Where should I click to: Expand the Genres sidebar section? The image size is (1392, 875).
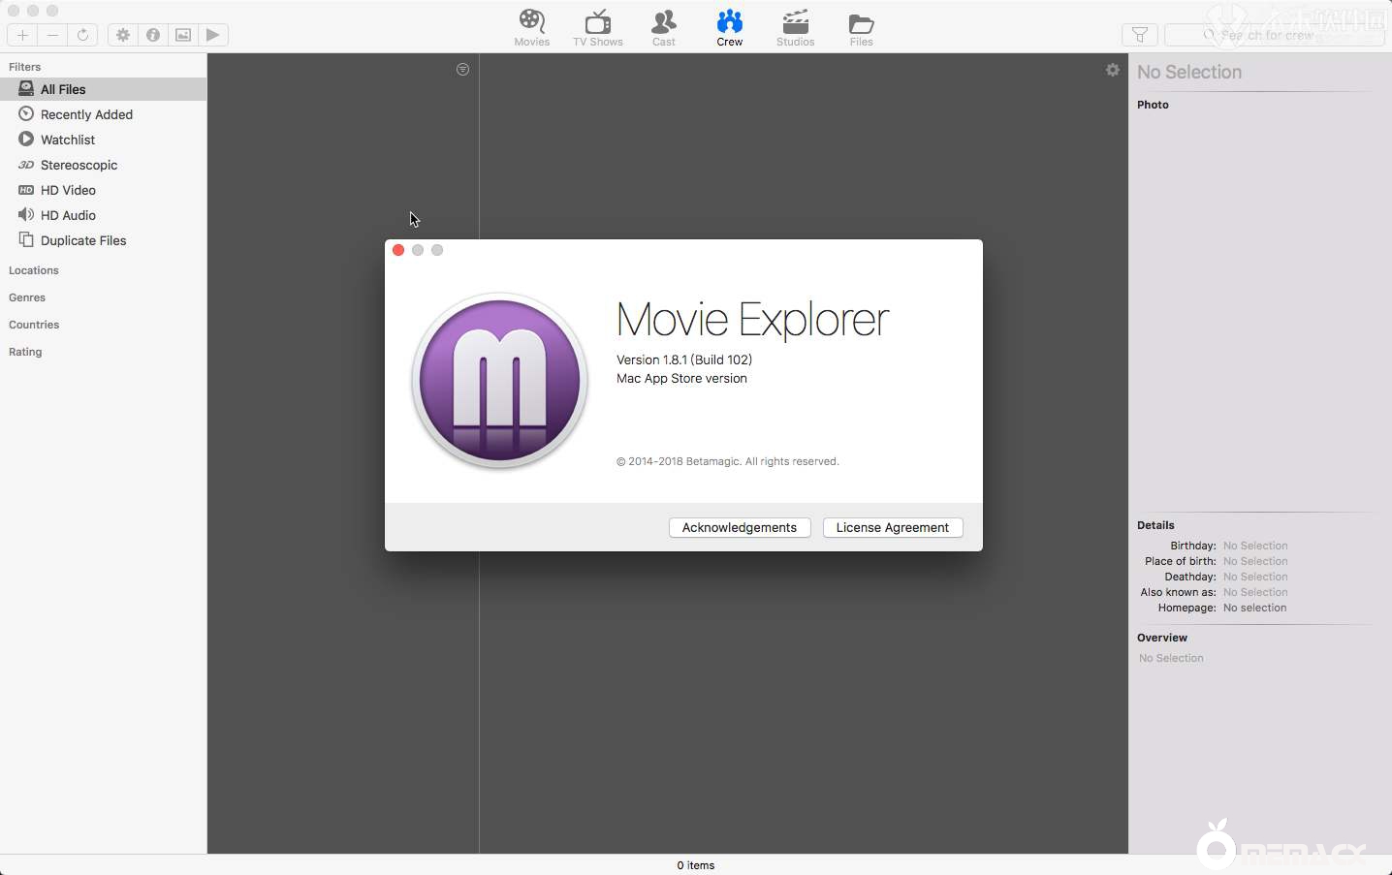(27, 297)
